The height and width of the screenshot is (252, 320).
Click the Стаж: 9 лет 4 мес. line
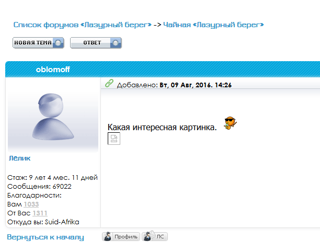(52, 178)
